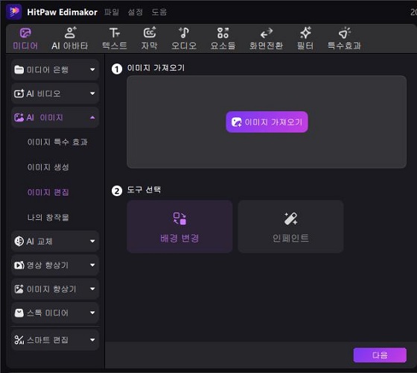Click the 스마트 편집 label

[48, 340]
